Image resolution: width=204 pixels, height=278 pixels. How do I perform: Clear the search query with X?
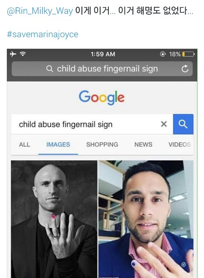[164, 124]
